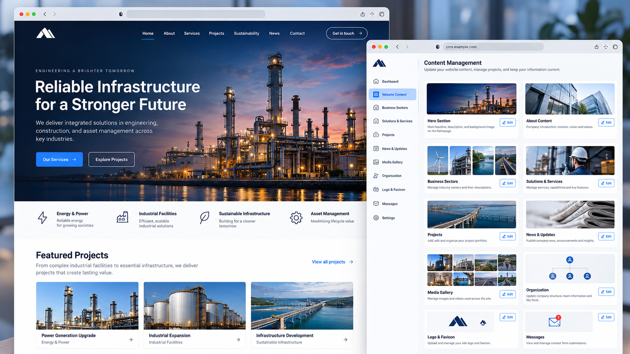Screen dimensions: 630x354
Task: Open Dashboard in CMS sidebar
Action: point(390,81)
